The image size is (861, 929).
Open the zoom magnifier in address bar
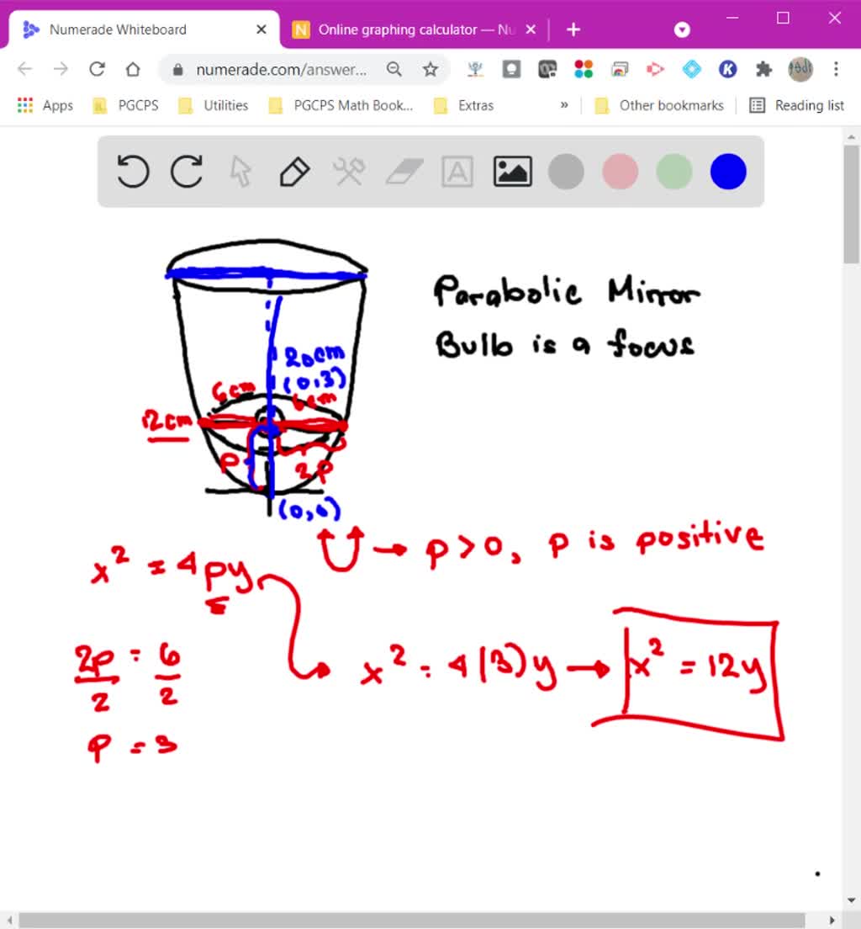pyautogui.click(x=394, y=69)
